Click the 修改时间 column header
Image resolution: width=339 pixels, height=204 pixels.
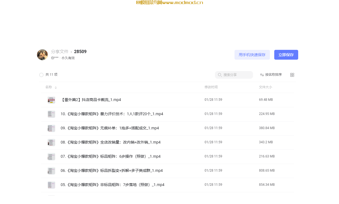211,87
